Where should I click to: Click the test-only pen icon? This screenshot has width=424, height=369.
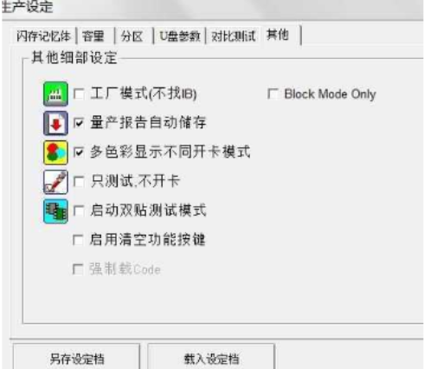click(x=55, y=182)
